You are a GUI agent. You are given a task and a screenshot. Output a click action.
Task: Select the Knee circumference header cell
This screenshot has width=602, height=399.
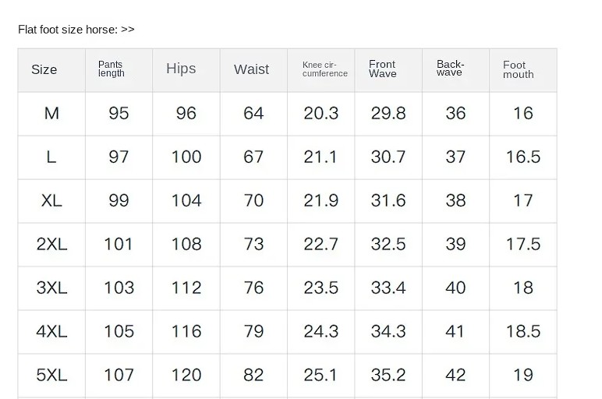tap(321, 70)
